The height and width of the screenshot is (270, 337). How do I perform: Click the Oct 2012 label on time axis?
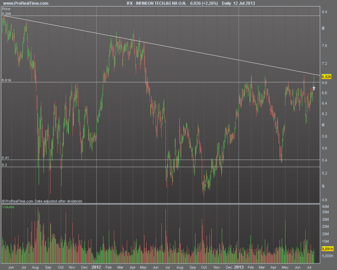click(204, 267)
